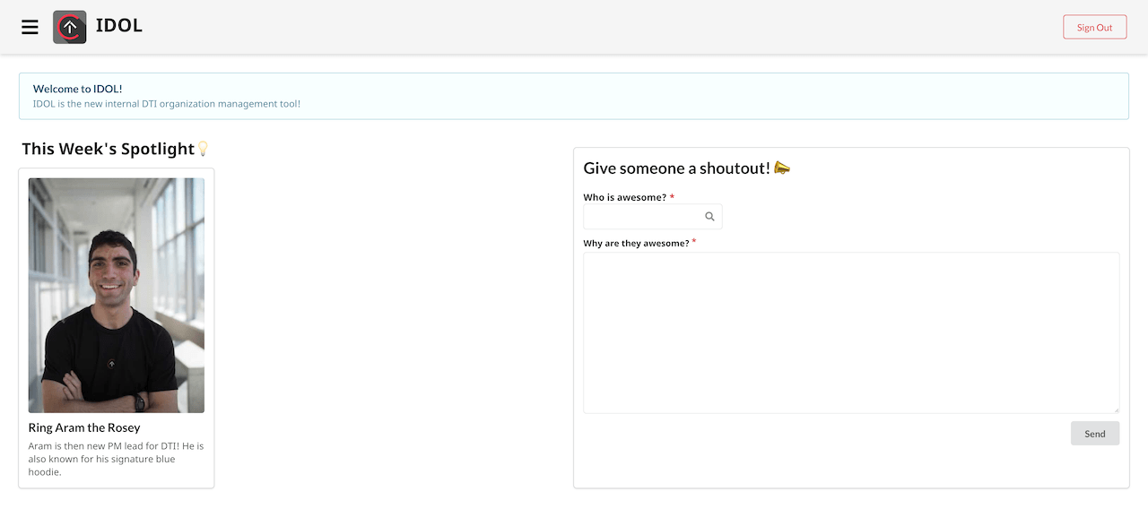
Task: Click the spotlight description about Aram
Action: 116,458
